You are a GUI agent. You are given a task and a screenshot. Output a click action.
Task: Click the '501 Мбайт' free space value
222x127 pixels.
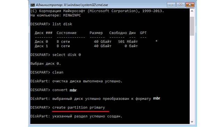pyautogui.click(x=128, y=42)
